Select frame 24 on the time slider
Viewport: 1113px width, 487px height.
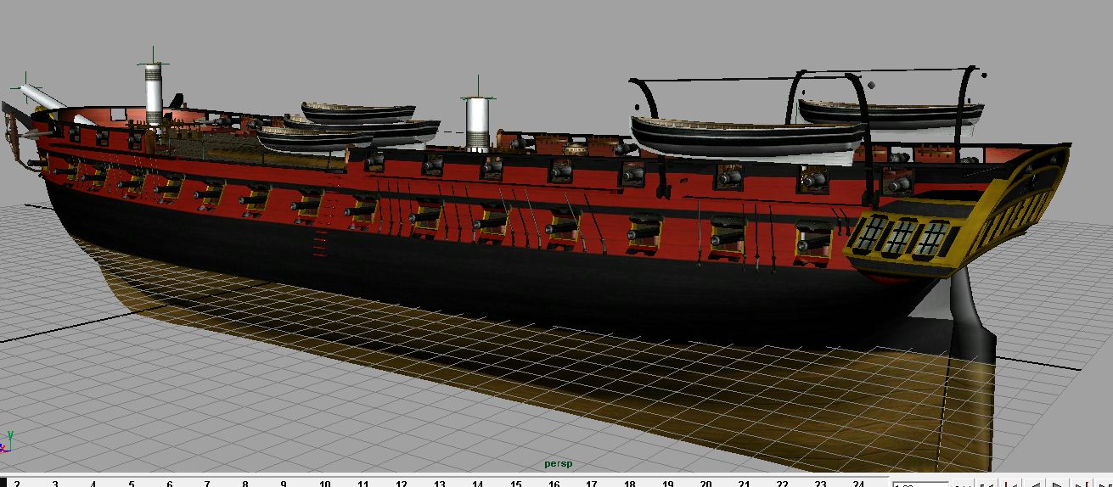[858, 484]
